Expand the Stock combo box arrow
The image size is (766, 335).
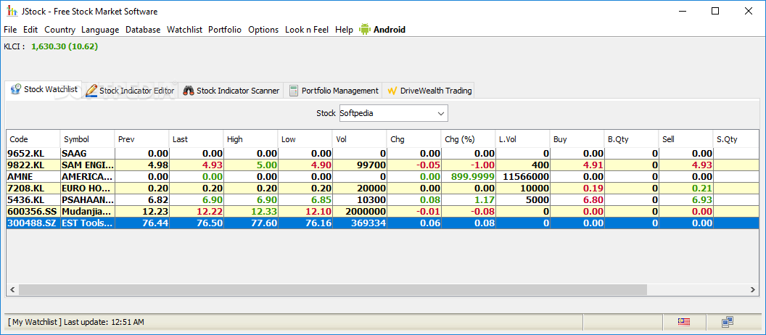click(x=440, y=114)
